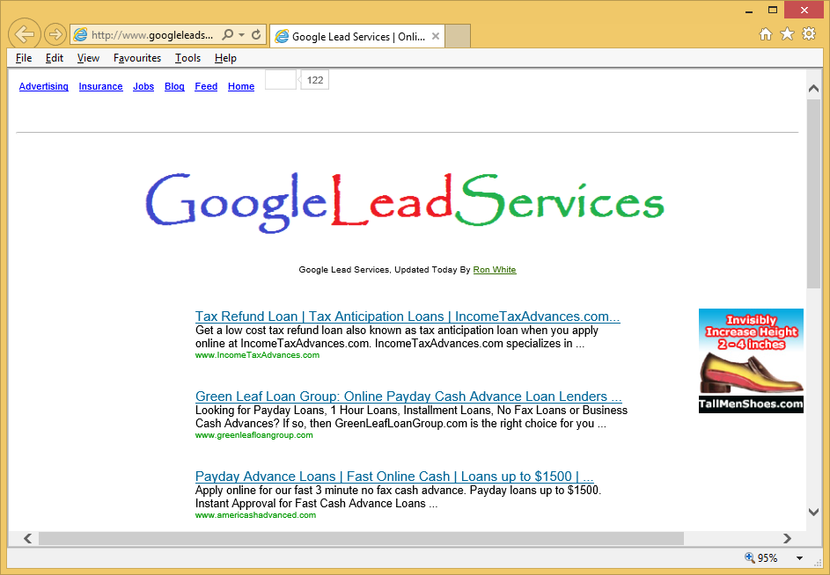This screenshot has width=830, height=575.
Task: Follow the Advertising link
Action: [43, 86]
